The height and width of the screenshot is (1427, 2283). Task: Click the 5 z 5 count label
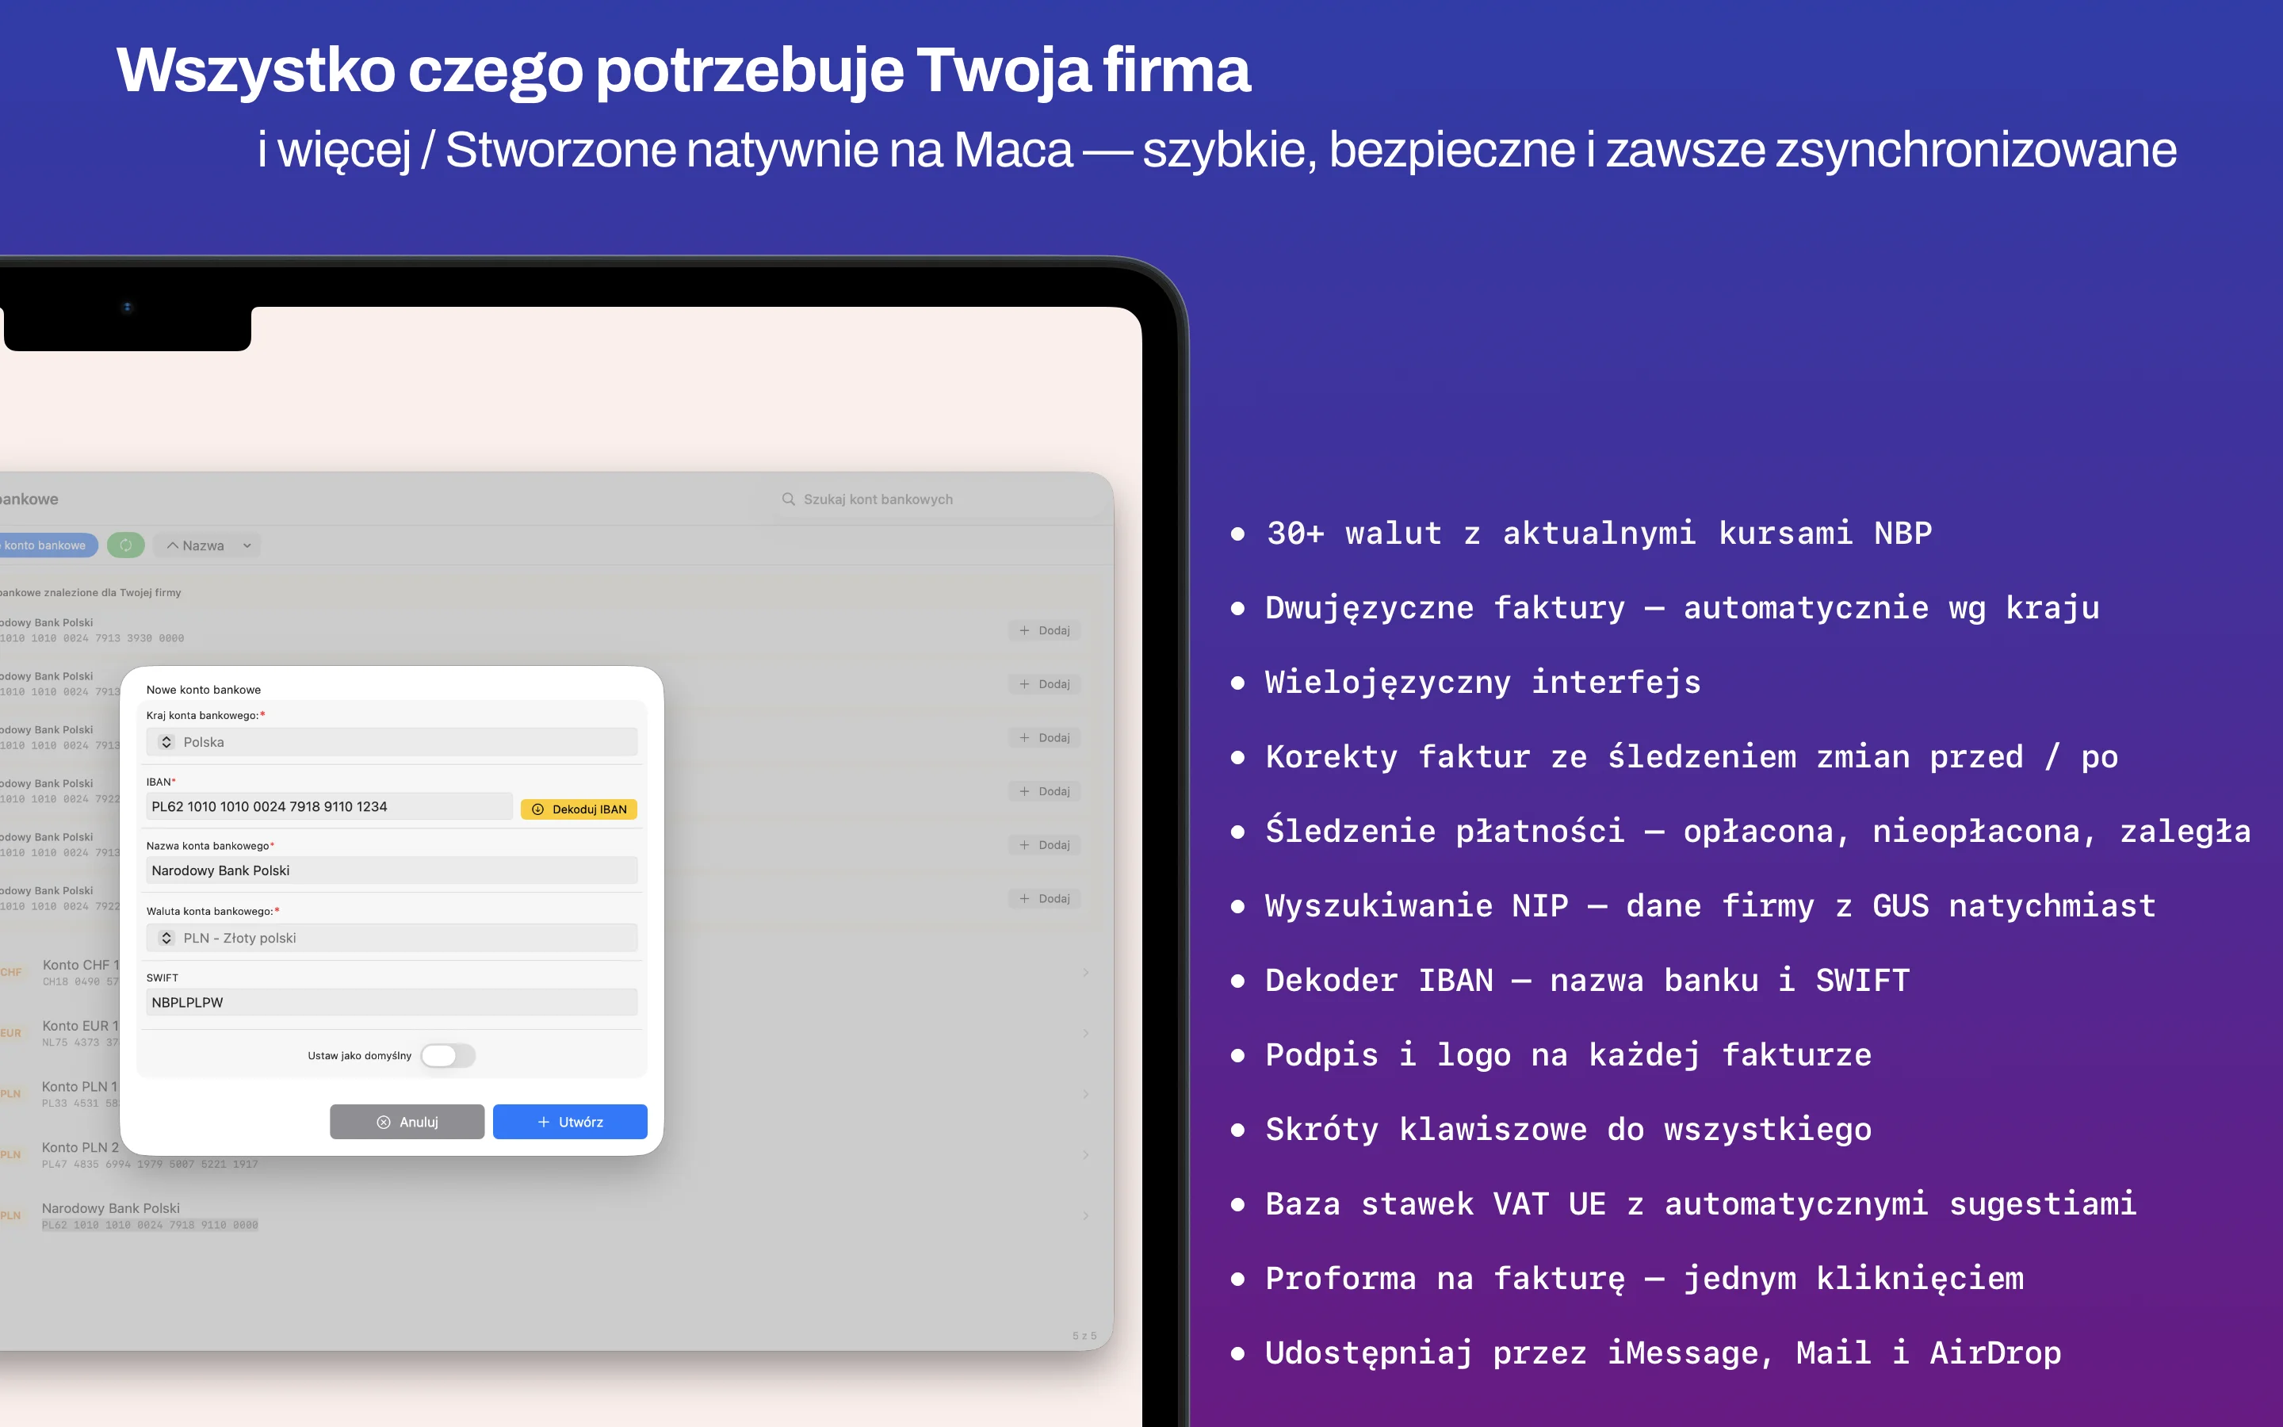click(1084, 1336)
